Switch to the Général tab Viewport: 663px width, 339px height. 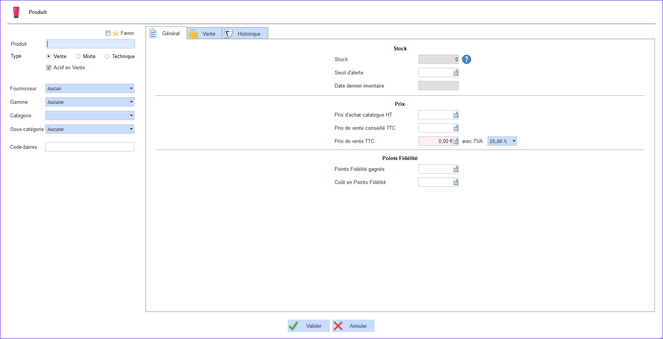(166, 33)
